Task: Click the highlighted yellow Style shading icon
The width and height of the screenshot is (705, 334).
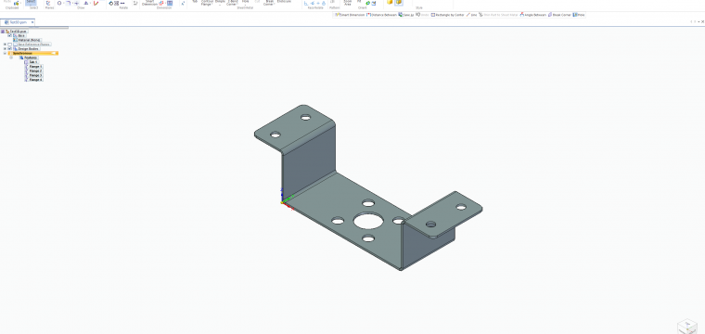Action: (398, 3)
